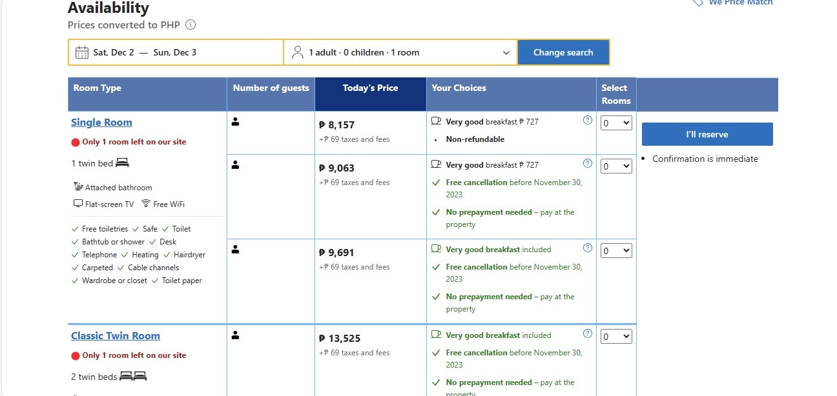Open the Classic Twin Room link
The width and height of the screenshot is (837, 396).
(x=116, y=336)
